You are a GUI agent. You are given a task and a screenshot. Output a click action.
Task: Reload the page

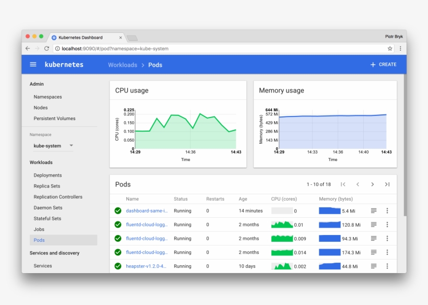(46, 49)
